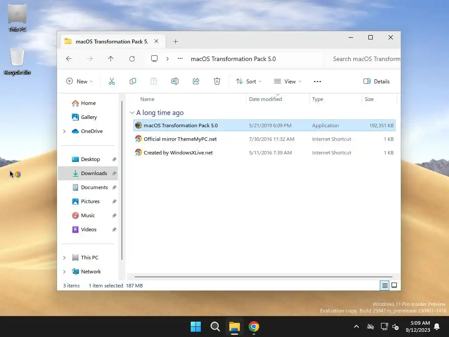Open Google Chrome from taskbar
The width and height of the screenshot is (449, 337).
254,326
